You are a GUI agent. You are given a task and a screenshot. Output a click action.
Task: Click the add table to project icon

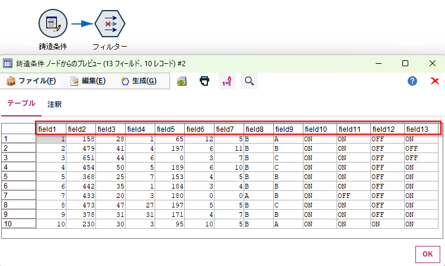pyautogui.click(x=182, y=81)
